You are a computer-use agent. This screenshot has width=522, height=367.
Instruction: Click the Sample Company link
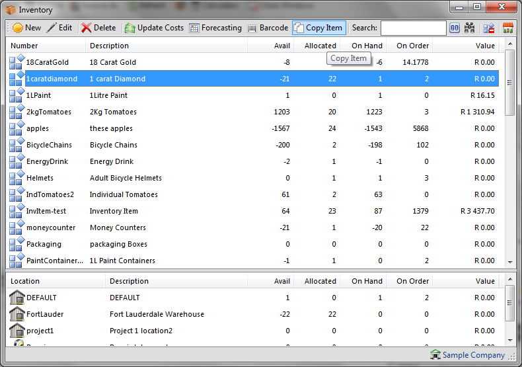click(x=473, y=355)
